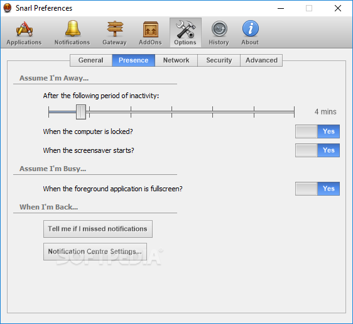Click the inactivity period slider handle
The height and width of the screenshot is (324, 353).
click(x=81, y=112)
